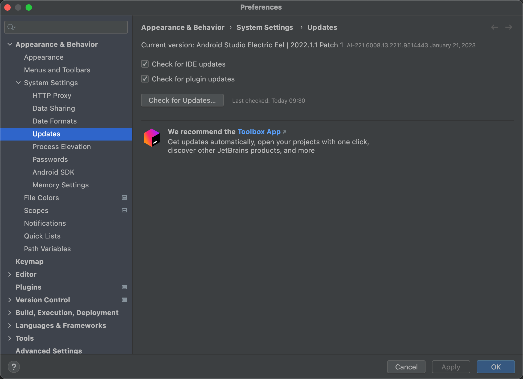523x379 pixels.
Task: Toggle Check for IDE updates checkbox
Action: (x=145, y=64)
